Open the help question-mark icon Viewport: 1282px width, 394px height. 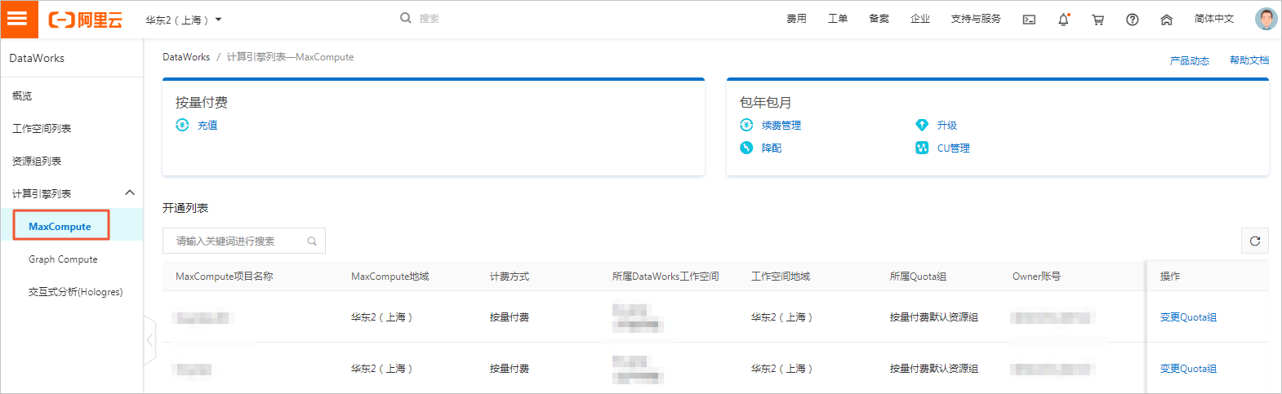(1132, 20)
